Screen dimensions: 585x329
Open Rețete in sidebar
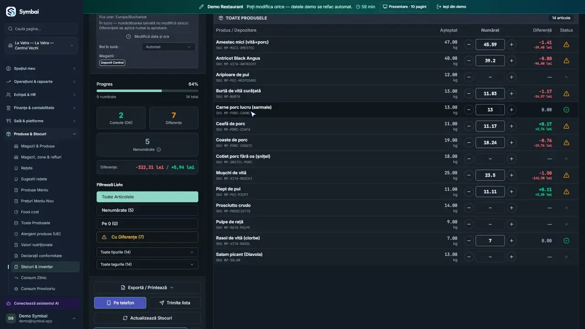pos(27,168)
